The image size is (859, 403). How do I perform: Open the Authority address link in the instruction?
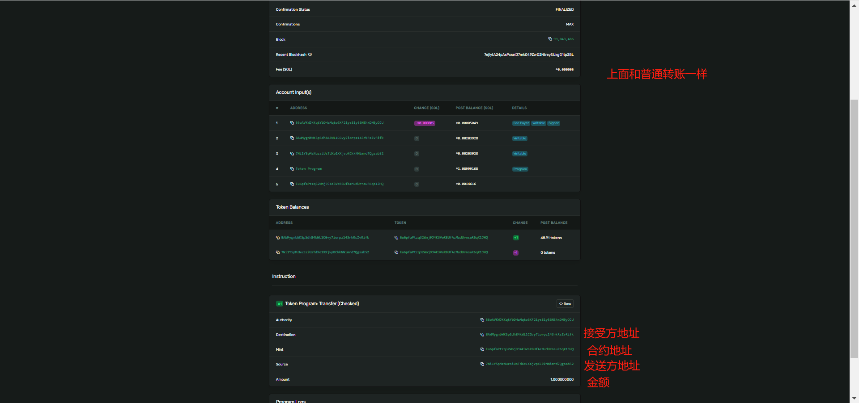[x=530, y=320]
